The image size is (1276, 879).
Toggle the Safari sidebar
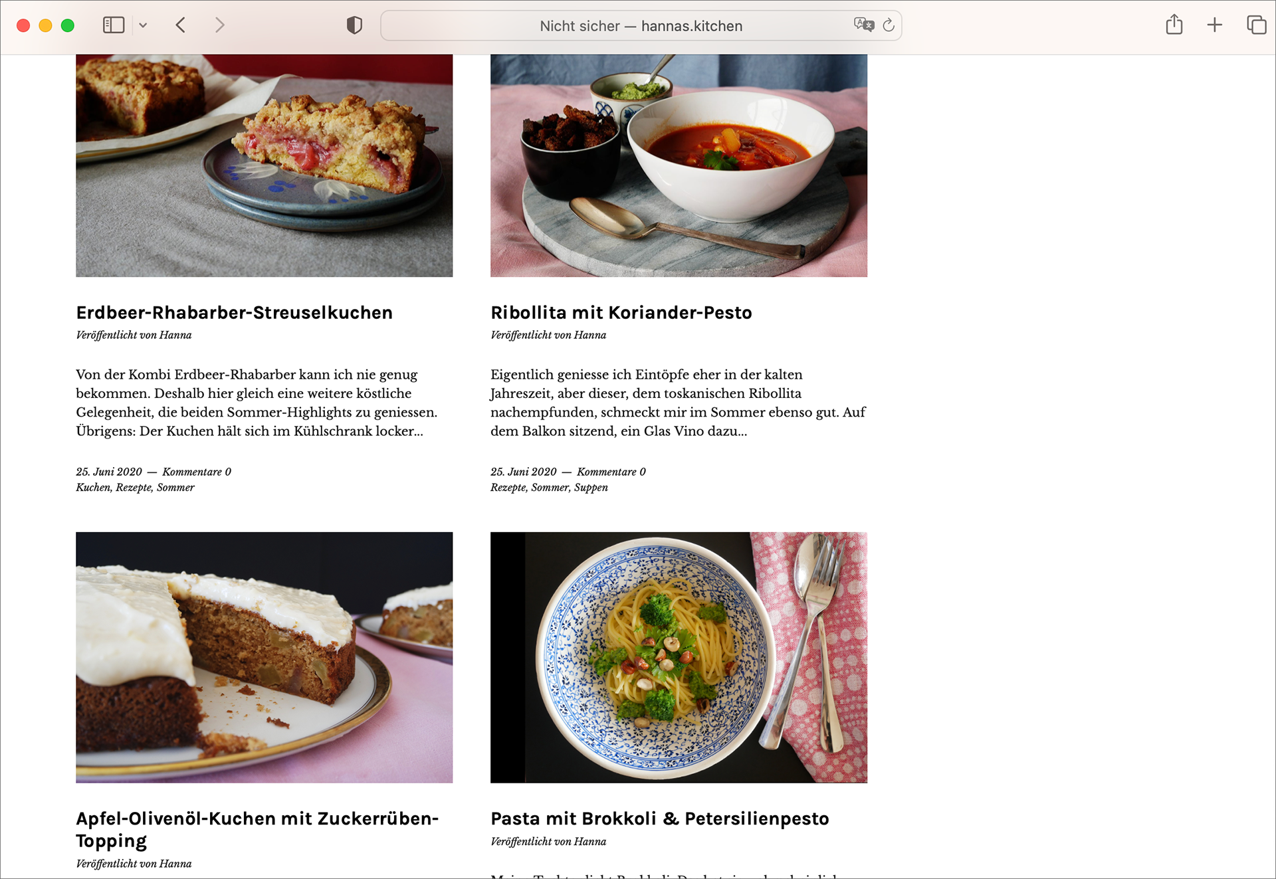click(114, 25)
